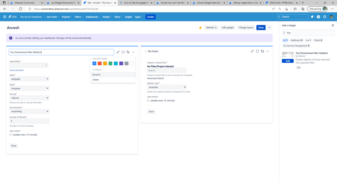Screen dimensions: 337x182
Task: Select the Charts 0 category filter
Action: pyautogui.click(x=318, y=40)
